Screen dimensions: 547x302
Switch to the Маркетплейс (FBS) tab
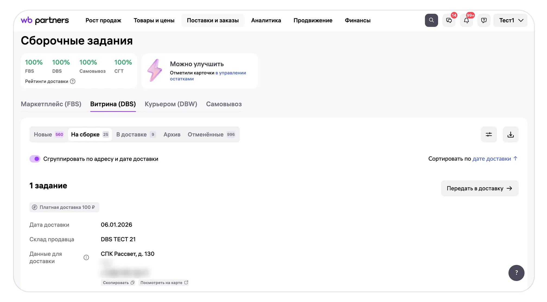point(51,104)
